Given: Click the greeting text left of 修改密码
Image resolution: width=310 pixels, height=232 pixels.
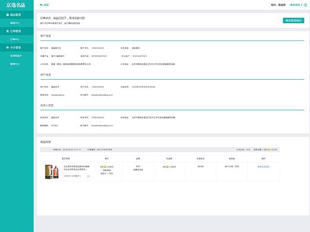Looking at the screenshot, I should [x=278, y=5].
